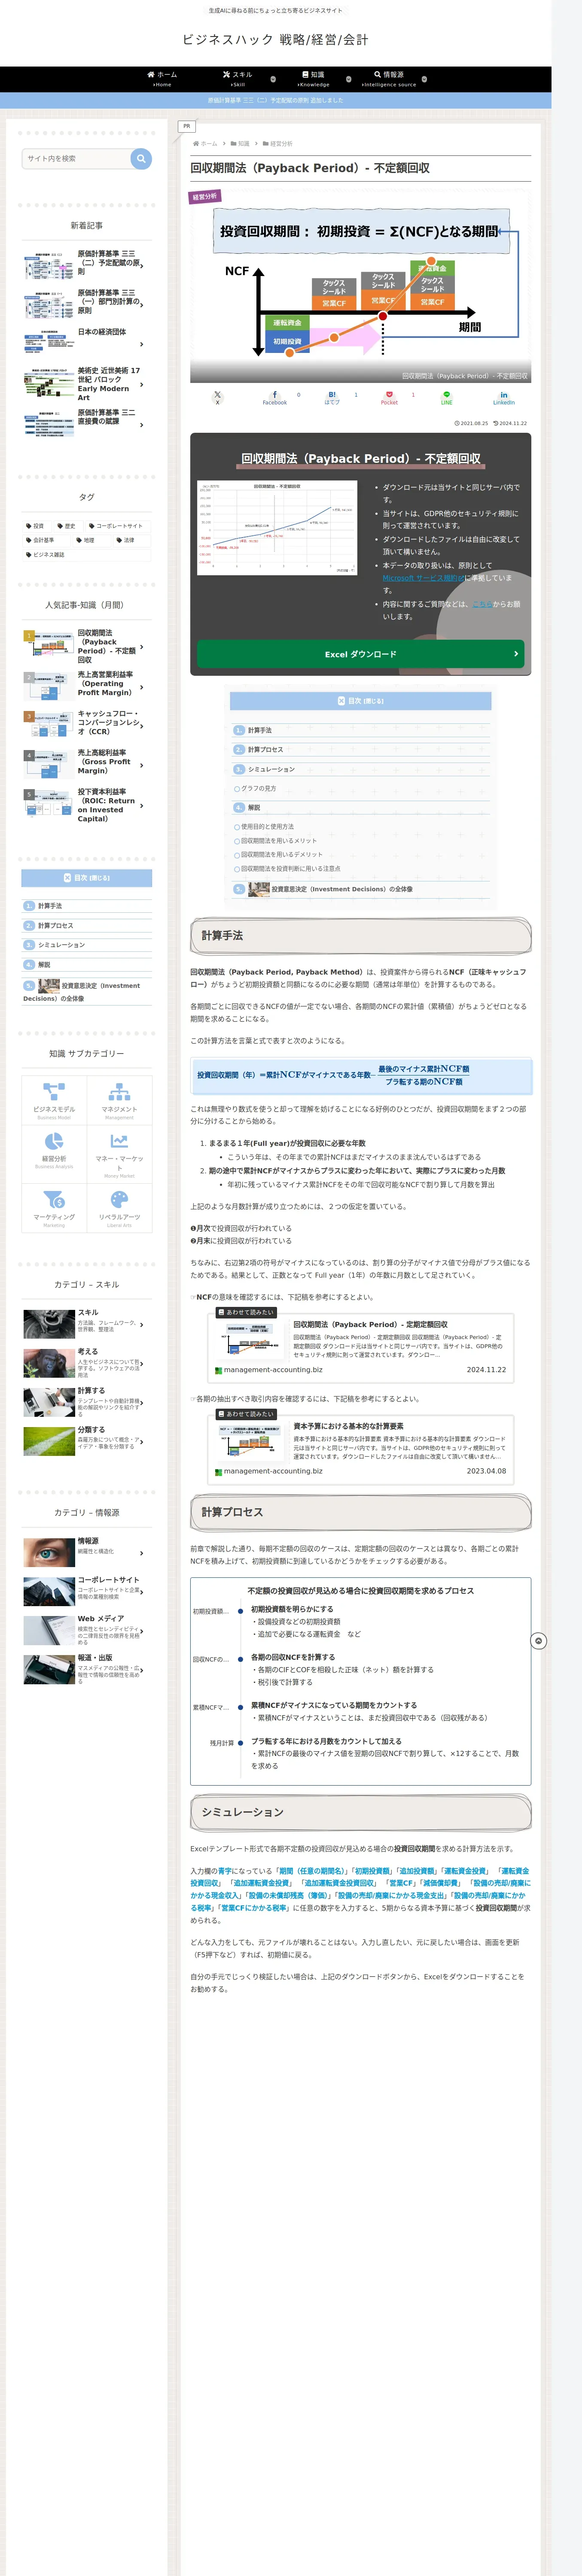Save the article to Pocket
This screenshot has width=582, height=2576.
pyautogui.click(x=389, y=397)
